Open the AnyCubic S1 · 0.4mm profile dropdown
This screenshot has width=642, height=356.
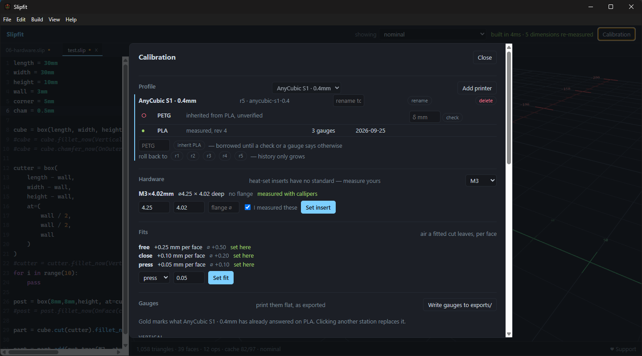point(307,88)
